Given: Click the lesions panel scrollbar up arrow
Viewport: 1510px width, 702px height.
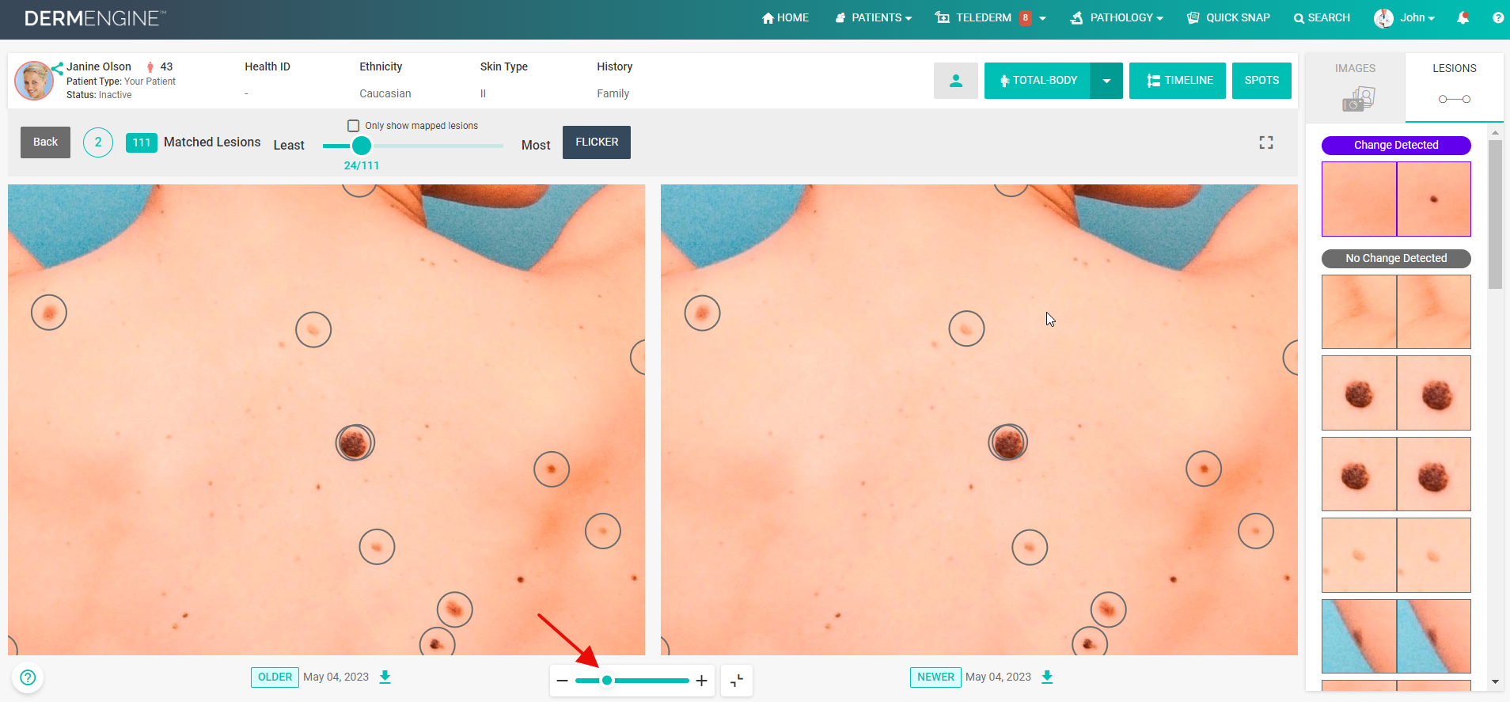Looking at the screenshot, I should tap(1495, 132).
